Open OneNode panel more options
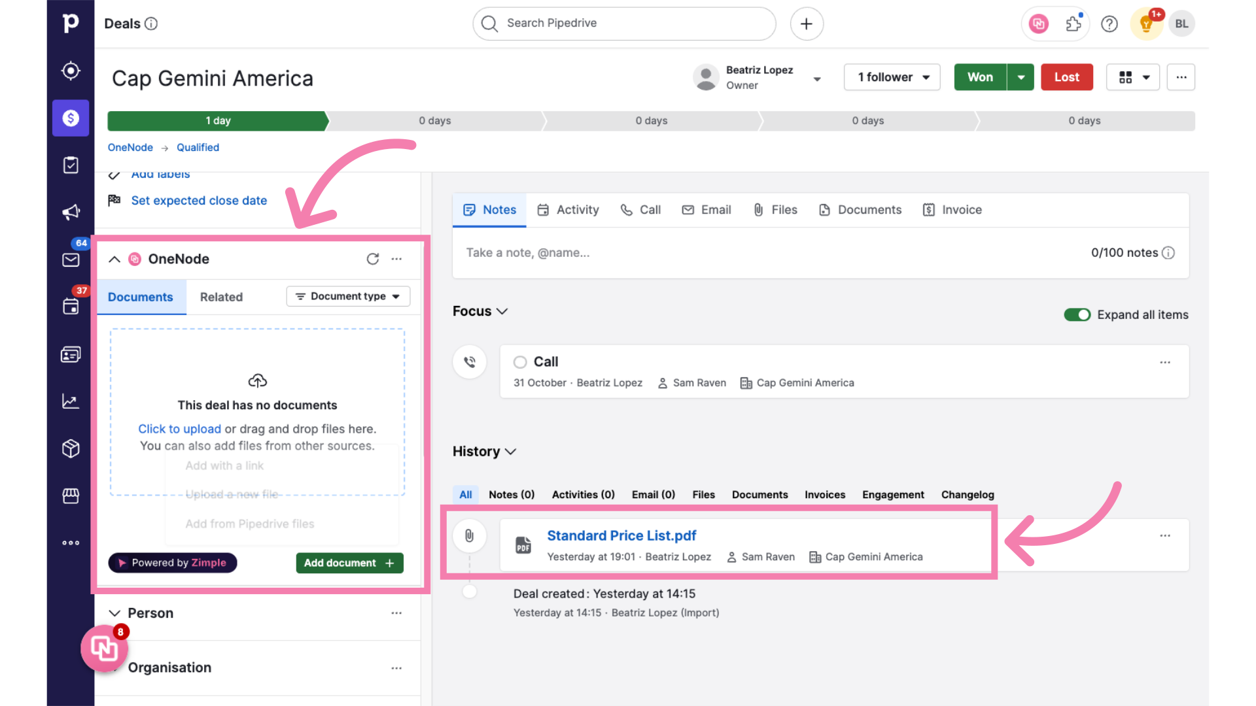This screenshot has width=1256, height=706. click(x=396, y=259)
